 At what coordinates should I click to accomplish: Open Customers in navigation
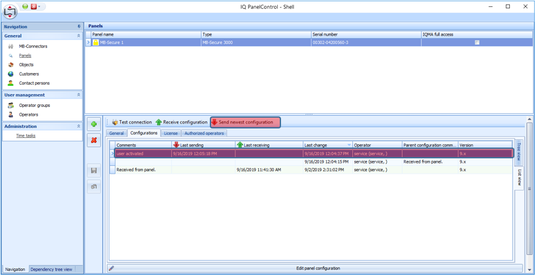pos(29,74)
